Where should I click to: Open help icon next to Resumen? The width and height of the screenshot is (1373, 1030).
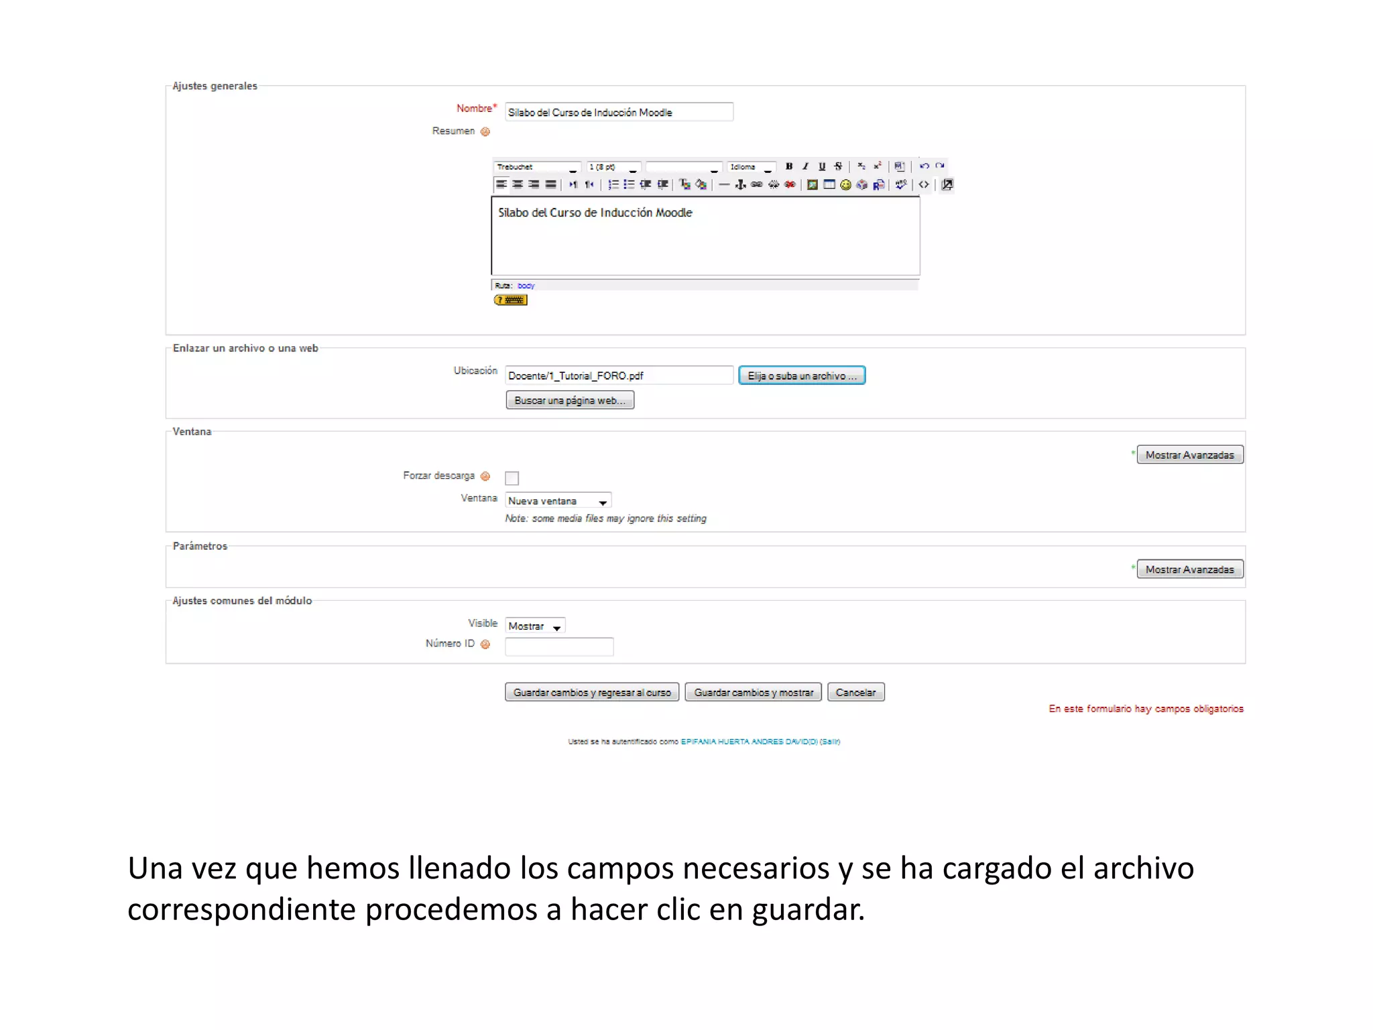tap(485, 131)
